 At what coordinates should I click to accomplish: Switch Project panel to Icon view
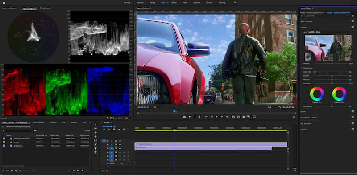12,171
